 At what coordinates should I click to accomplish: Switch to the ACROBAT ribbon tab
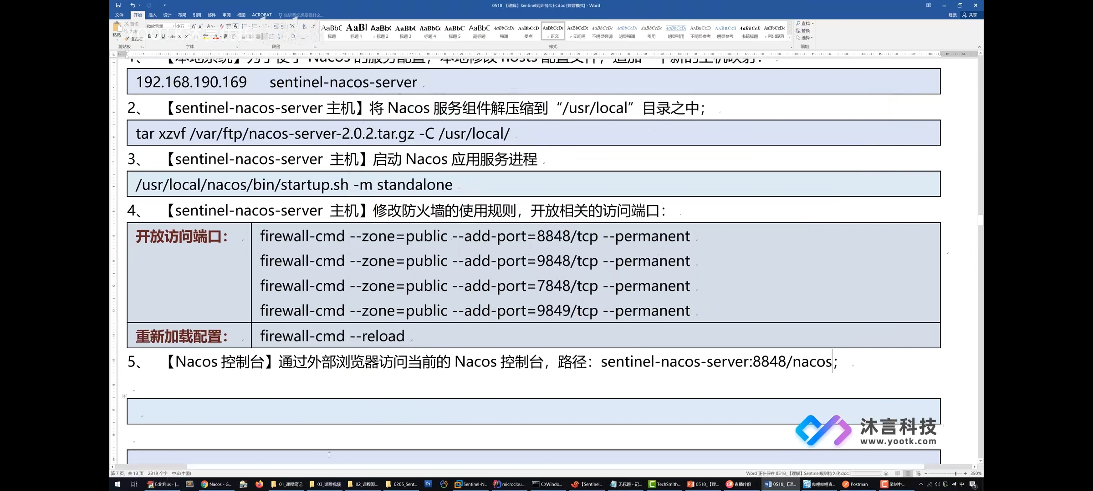tap(262, 15)
